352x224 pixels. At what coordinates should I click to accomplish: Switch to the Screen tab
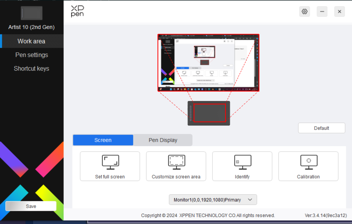tap(103, 140)
